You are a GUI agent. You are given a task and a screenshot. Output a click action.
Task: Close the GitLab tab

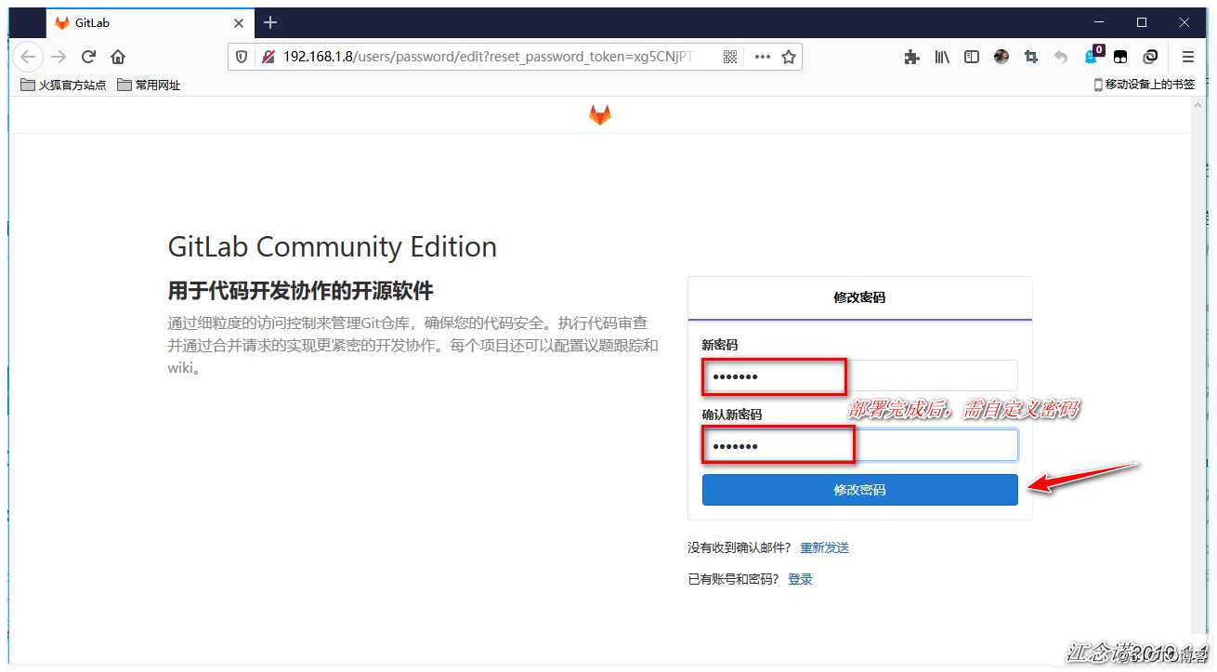[x=239, y=23]
